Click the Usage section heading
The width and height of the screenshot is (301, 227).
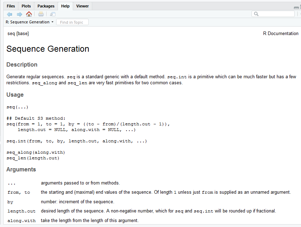pyautogui.click(x=15, y=95)
